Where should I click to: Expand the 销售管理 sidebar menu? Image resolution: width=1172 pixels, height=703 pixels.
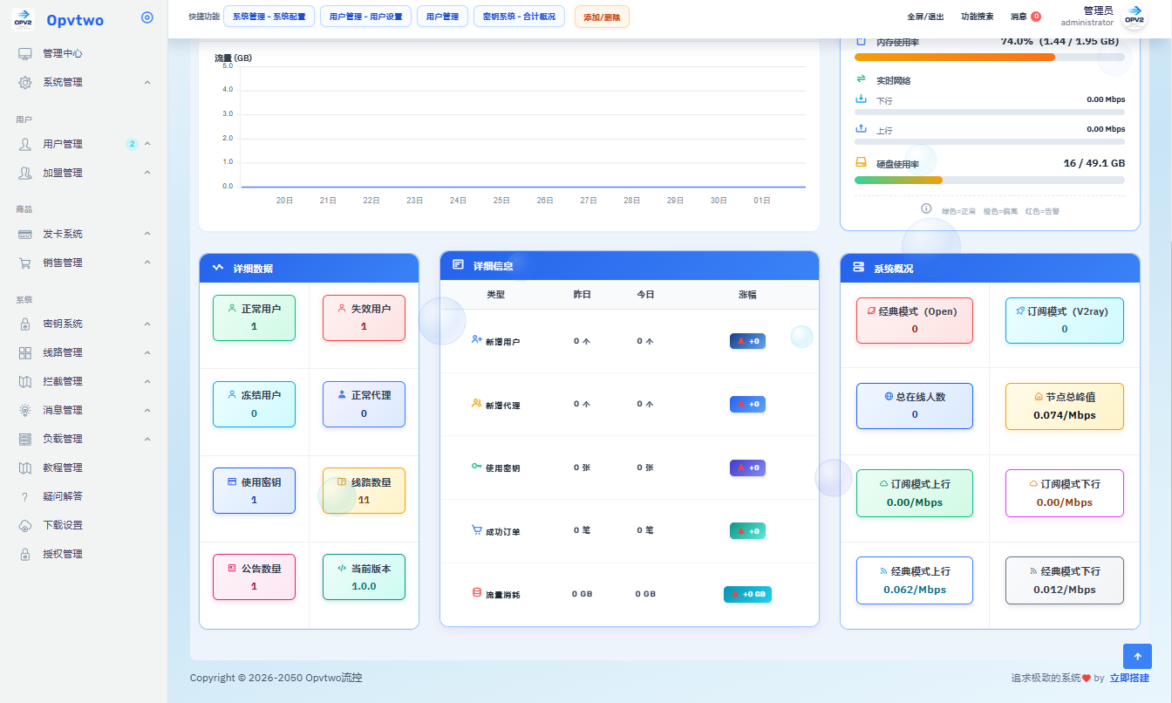click(84, 263)
